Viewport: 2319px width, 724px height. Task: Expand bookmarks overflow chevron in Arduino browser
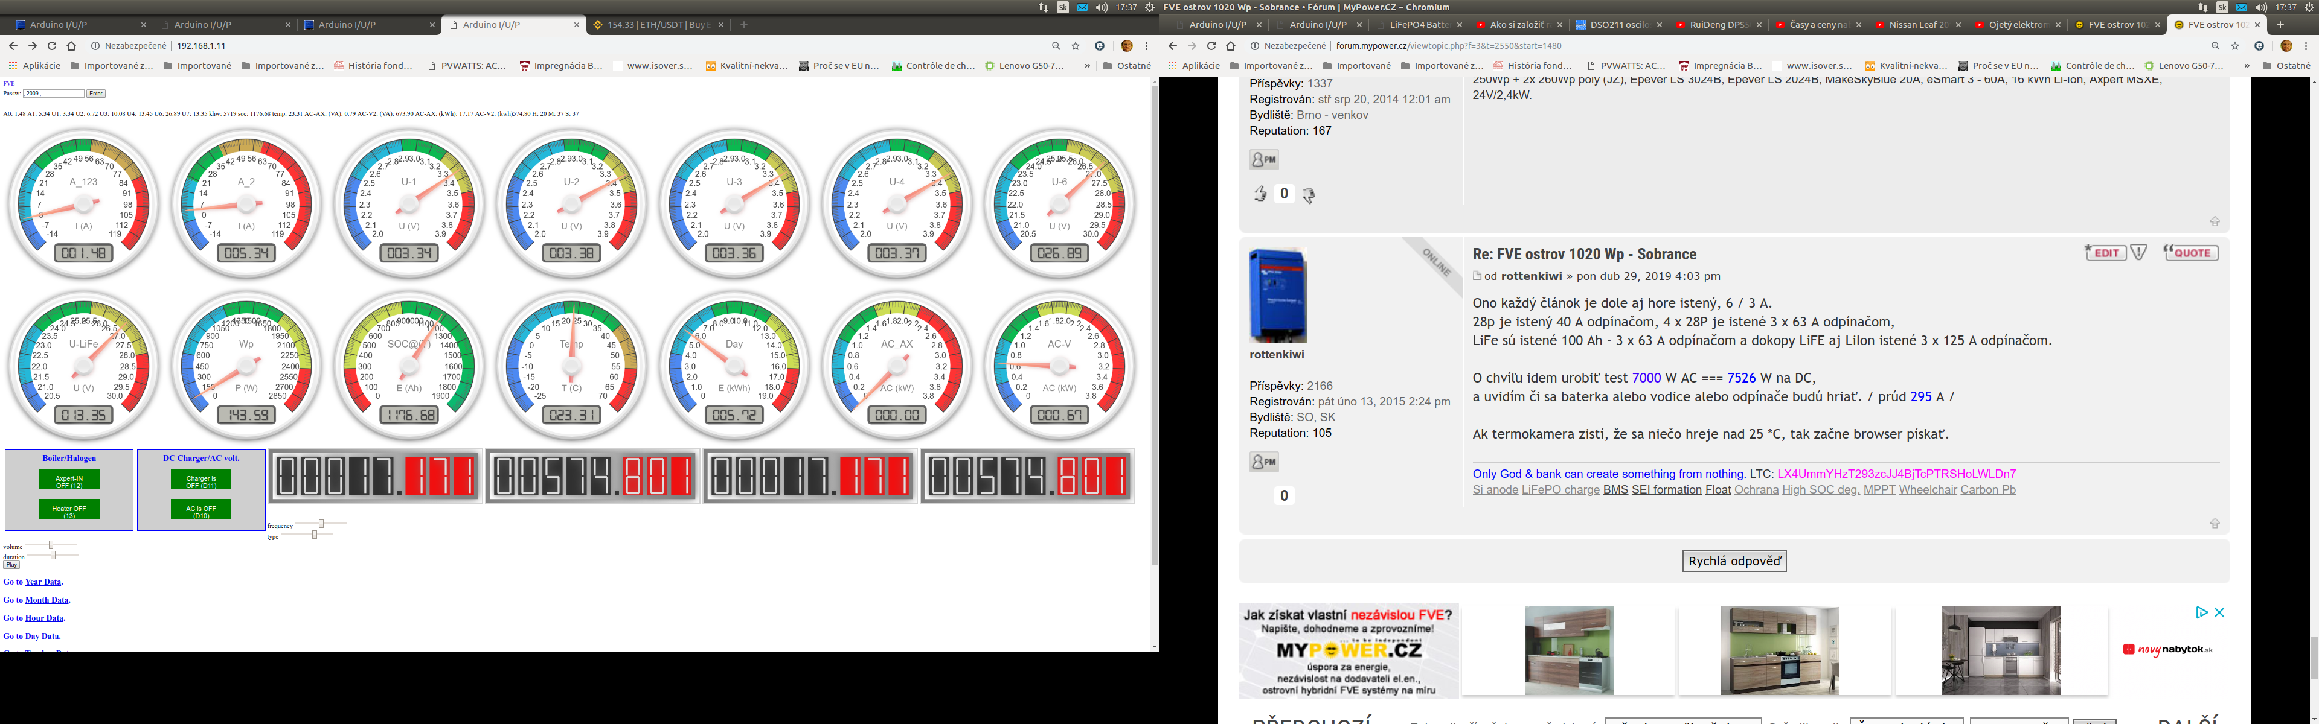[x=1086, y=66]
